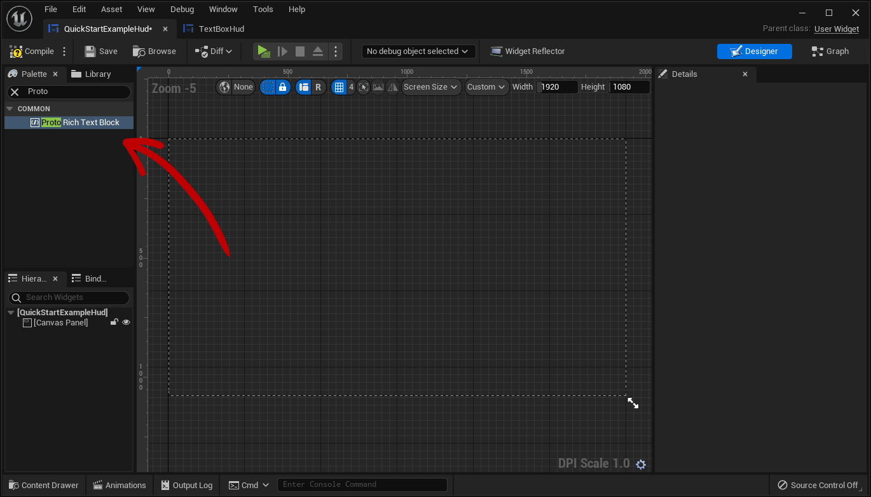This screenshot has height=497, width=871.
Task: Click the Widget Reflector icon
Action: coord(496,51)
